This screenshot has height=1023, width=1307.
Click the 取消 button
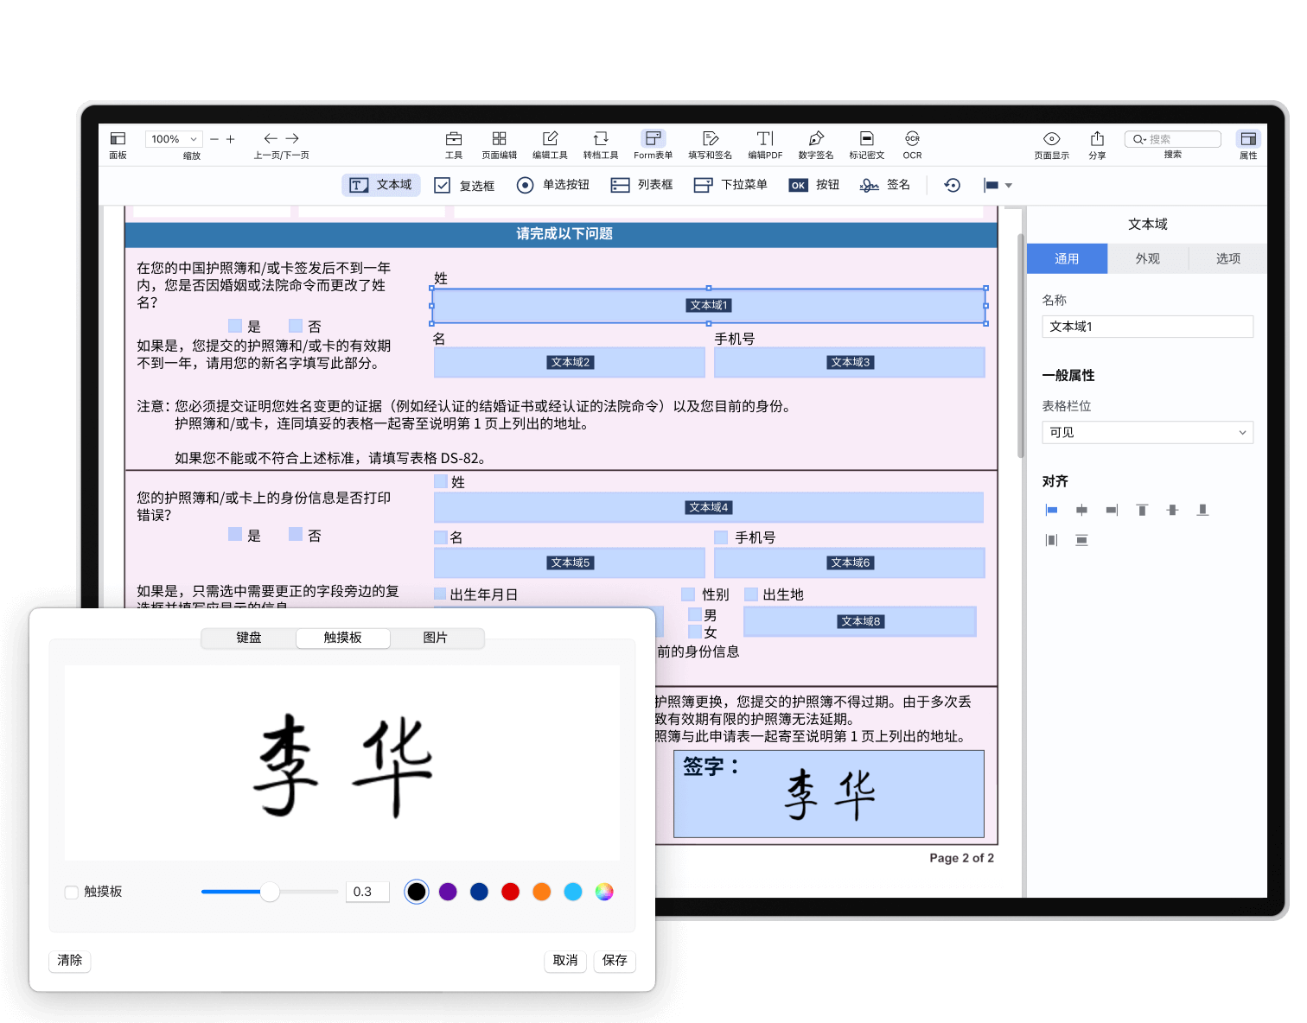565,961
